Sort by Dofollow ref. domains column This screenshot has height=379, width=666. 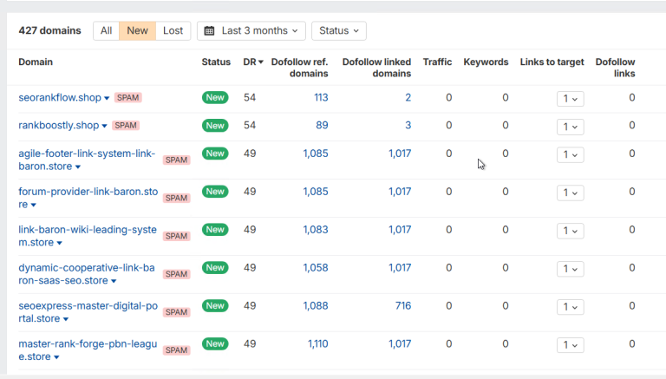(x=299, y=68)
